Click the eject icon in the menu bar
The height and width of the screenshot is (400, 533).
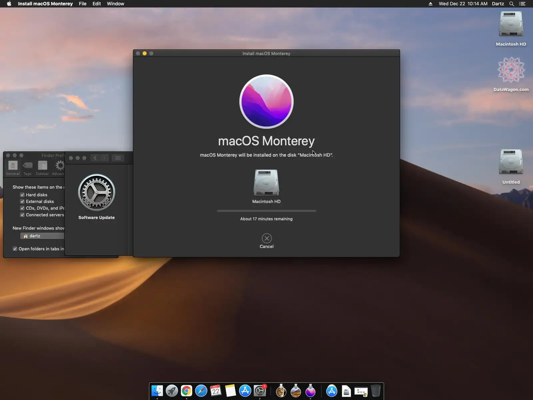(430, 4)
